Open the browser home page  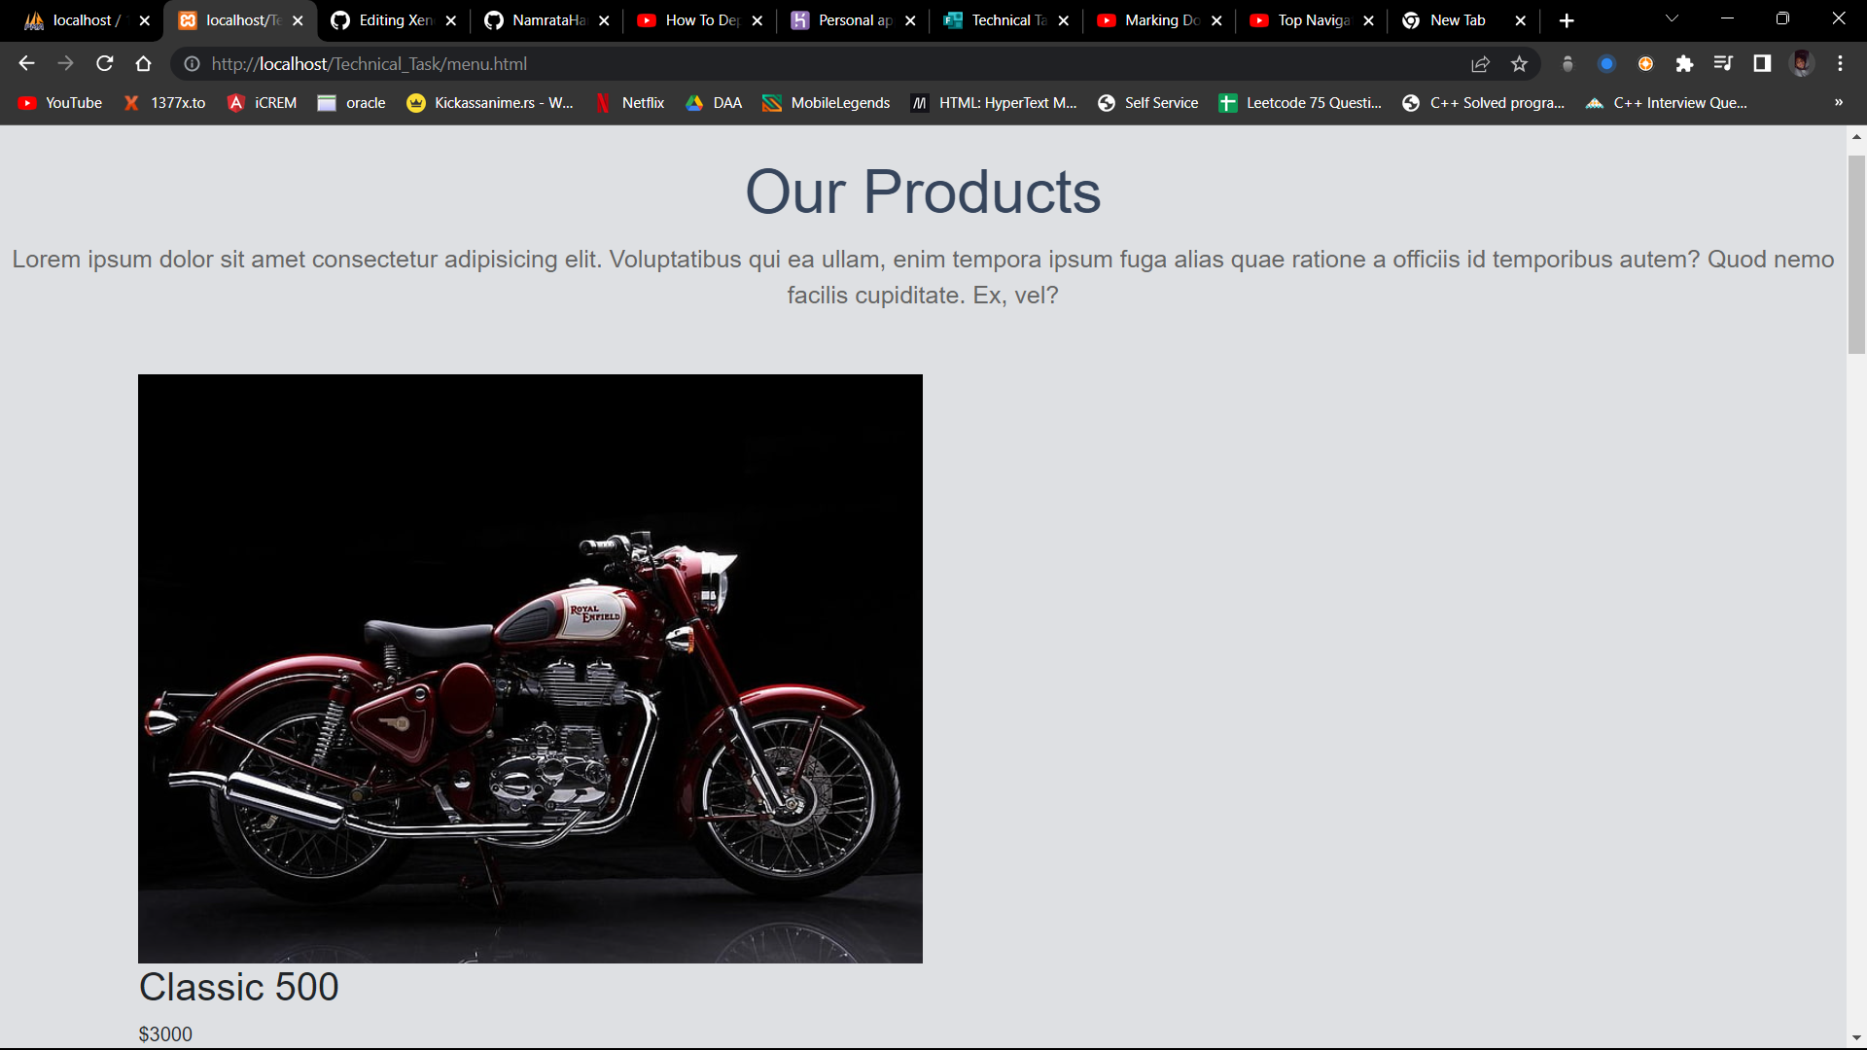click(x=143, y=63)
